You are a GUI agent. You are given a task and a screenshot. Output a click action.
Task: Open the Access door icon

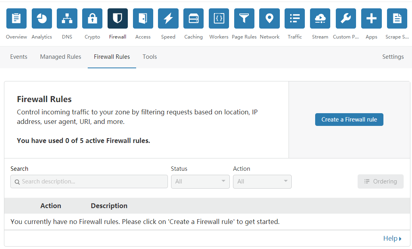(x=143, y=18)
